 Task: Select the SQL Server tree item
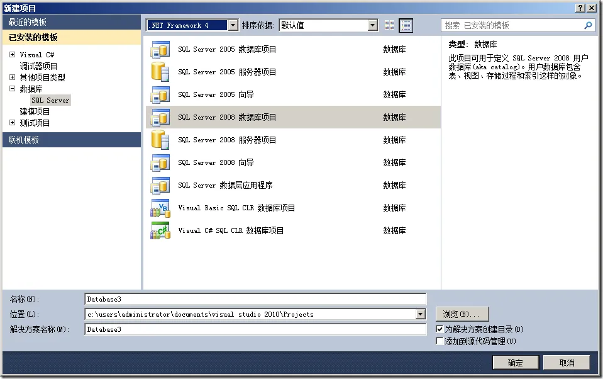pyautogui.click(x=50, y=100)
